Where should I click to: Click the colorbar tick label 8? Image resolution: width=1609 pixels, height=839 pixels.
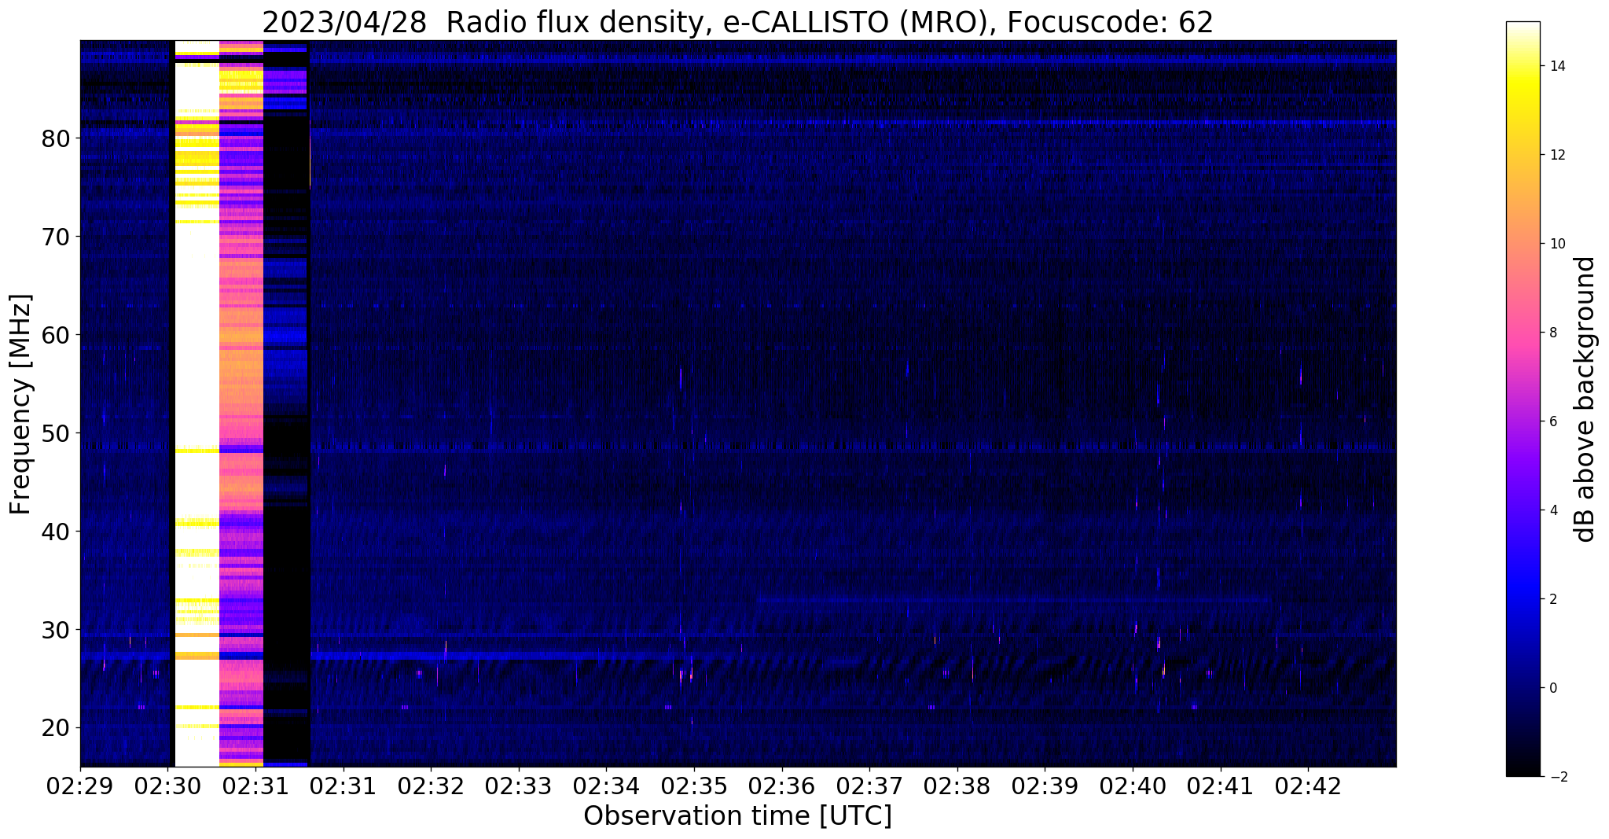coord(1553,333)
